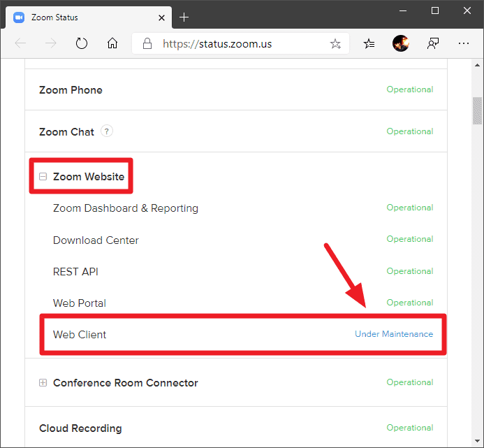Click the Zoom Chat heading
Image resolution: width=484 pixels, height=448 pixels.
(x=66, y=132)
